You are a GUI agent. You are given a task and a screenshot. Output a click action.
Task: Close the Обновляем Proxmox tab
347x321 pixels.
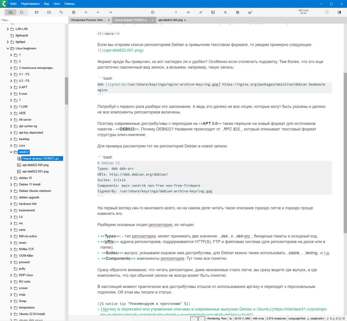[x=109, y=20]
